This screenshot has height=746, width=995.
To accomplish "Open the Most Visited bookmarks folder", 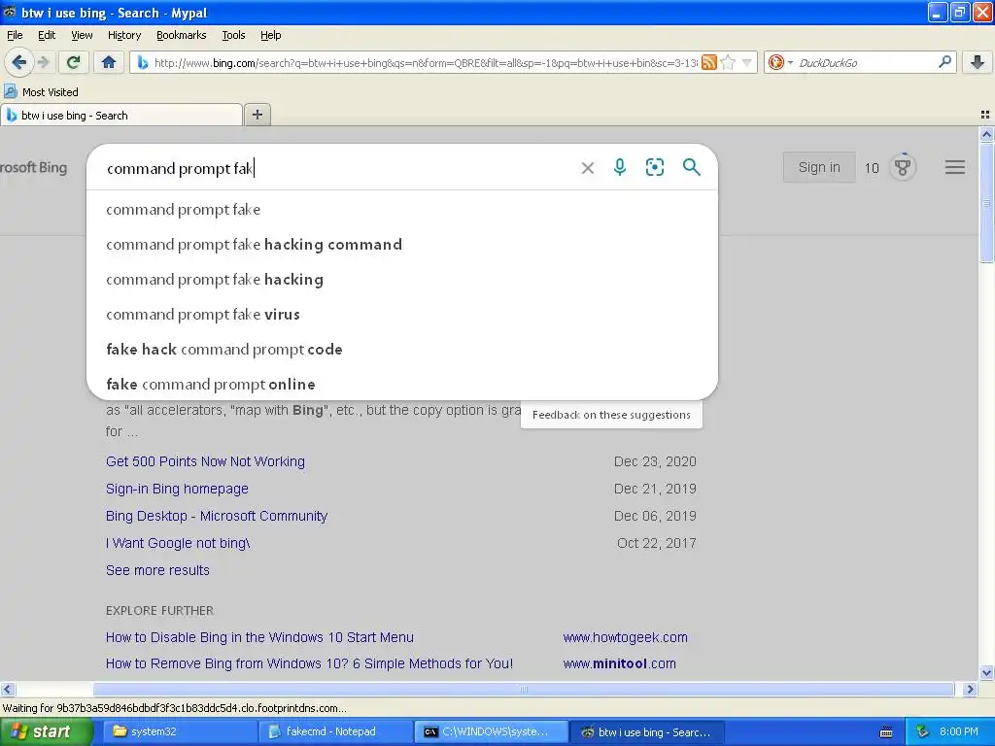I will (41, 92).
